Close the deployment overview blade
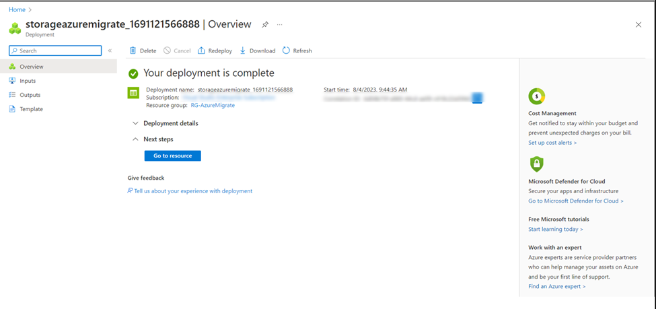Image resolution: width=656 pixels, height=309 pixels. [x=639, y=25]
